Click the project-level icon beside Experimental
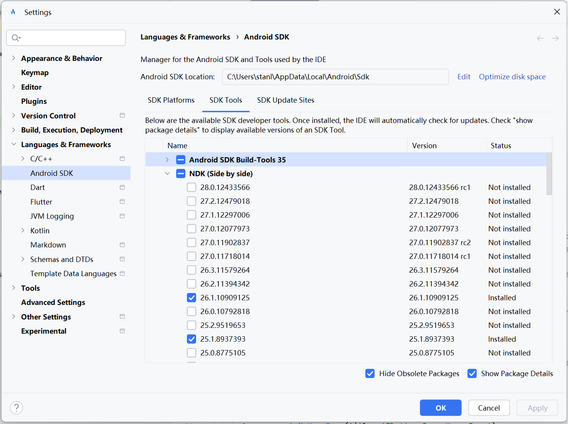 [122, 331]
